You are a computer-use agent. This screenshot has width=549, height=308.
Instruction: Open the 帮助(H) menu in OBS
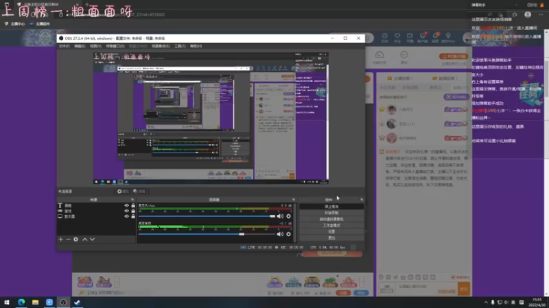point(196,46)
